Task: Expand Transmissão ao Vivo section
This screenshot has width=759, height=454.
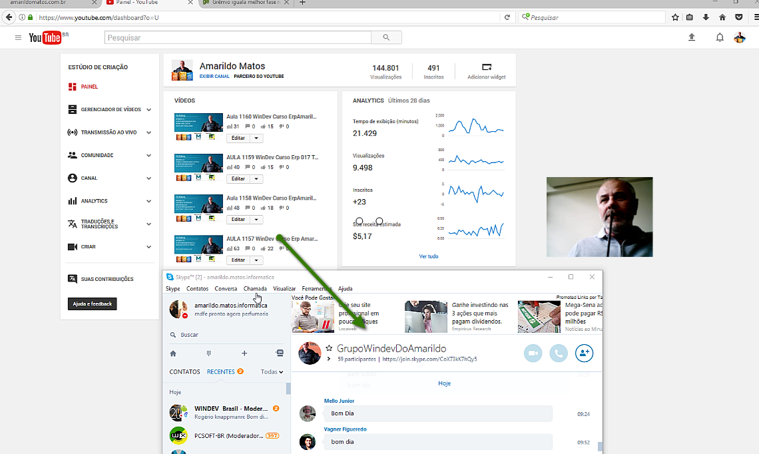Action: pyautogui.click(x=148, y=132)
